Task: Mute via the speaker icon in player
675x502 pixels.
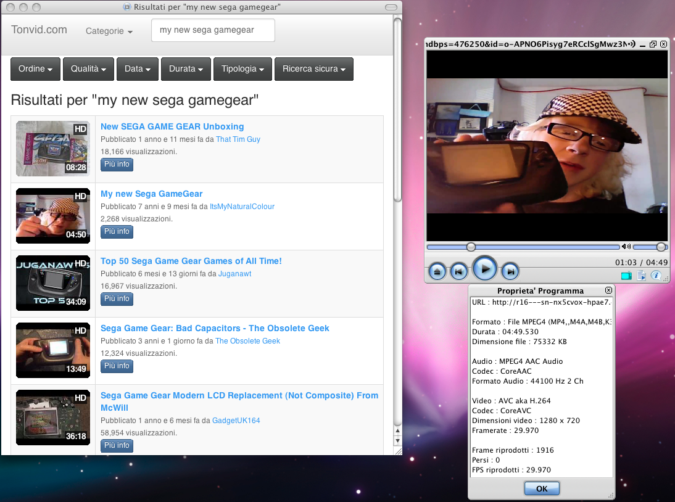Action: [626, 247]
